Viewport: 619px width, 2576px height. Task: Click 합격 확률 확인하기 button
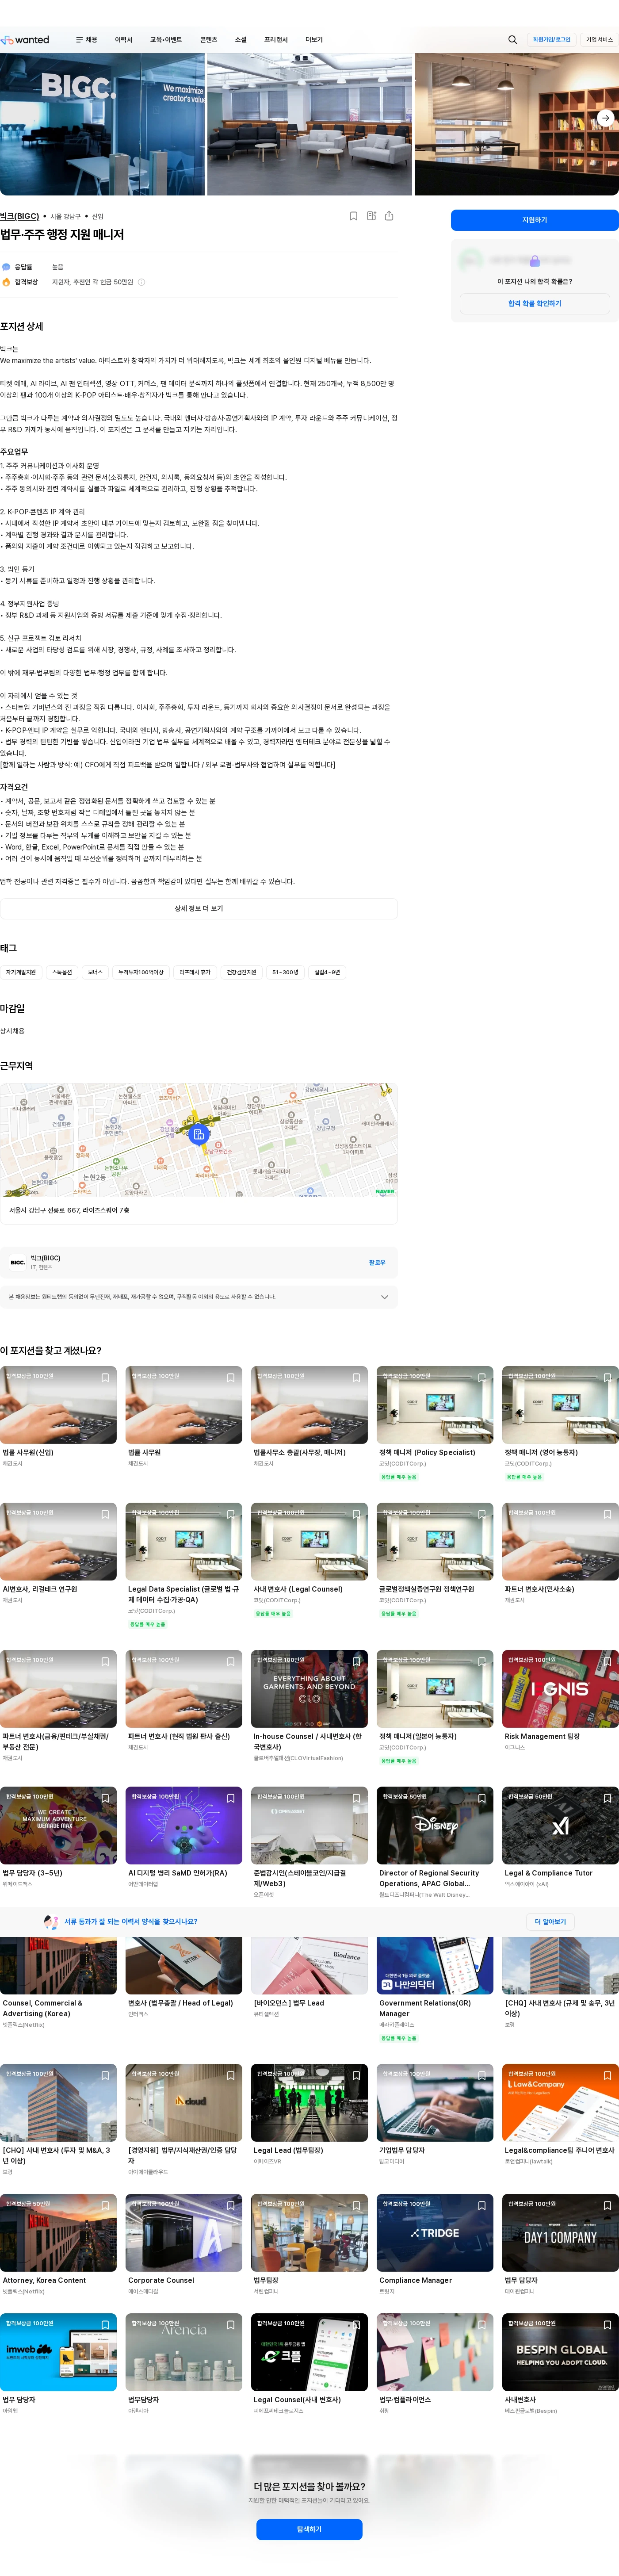coord(534,303)
